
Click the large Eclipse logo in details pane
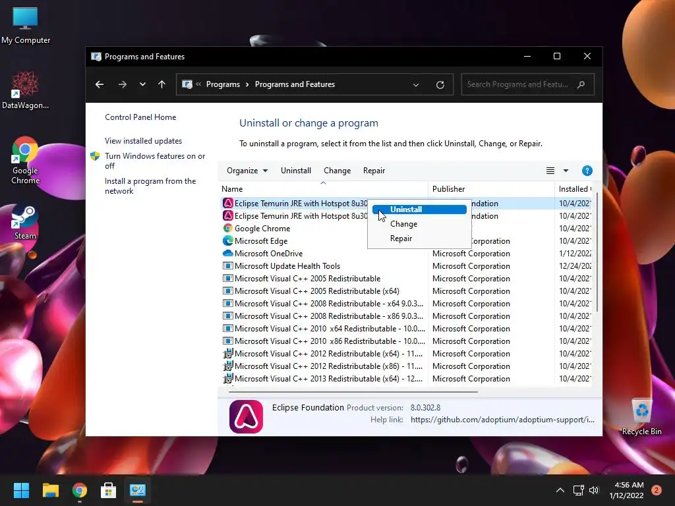(x=247, y=416)
